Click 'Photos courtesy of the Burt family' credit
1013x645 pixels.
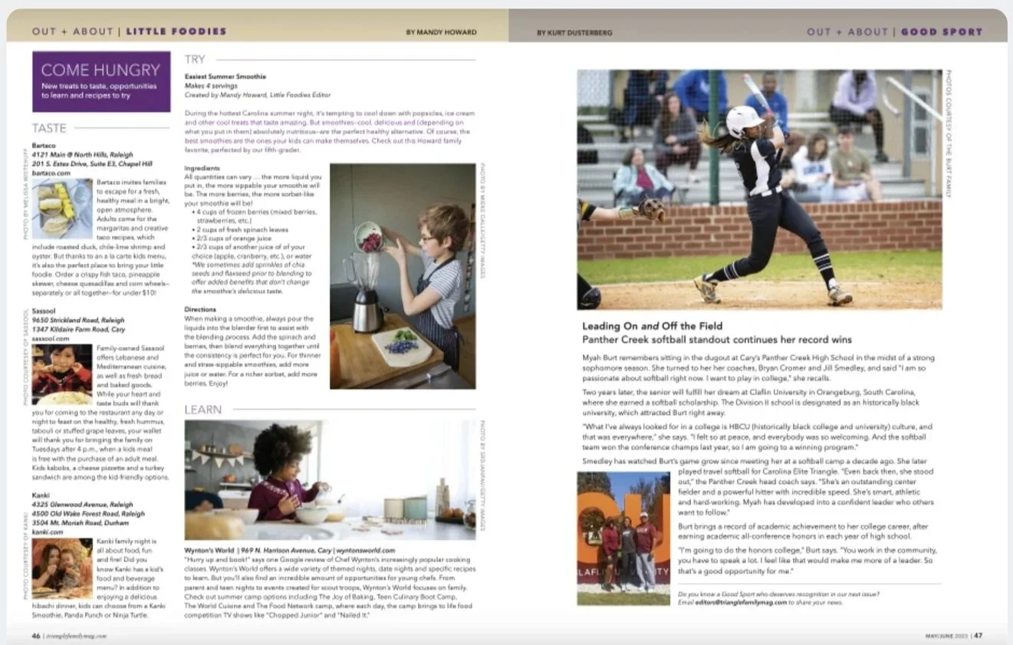pos(949,133)
